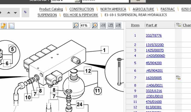Click callout number 11 in the diagram
This screenshot has height=112, width=191.
point(97,90)
